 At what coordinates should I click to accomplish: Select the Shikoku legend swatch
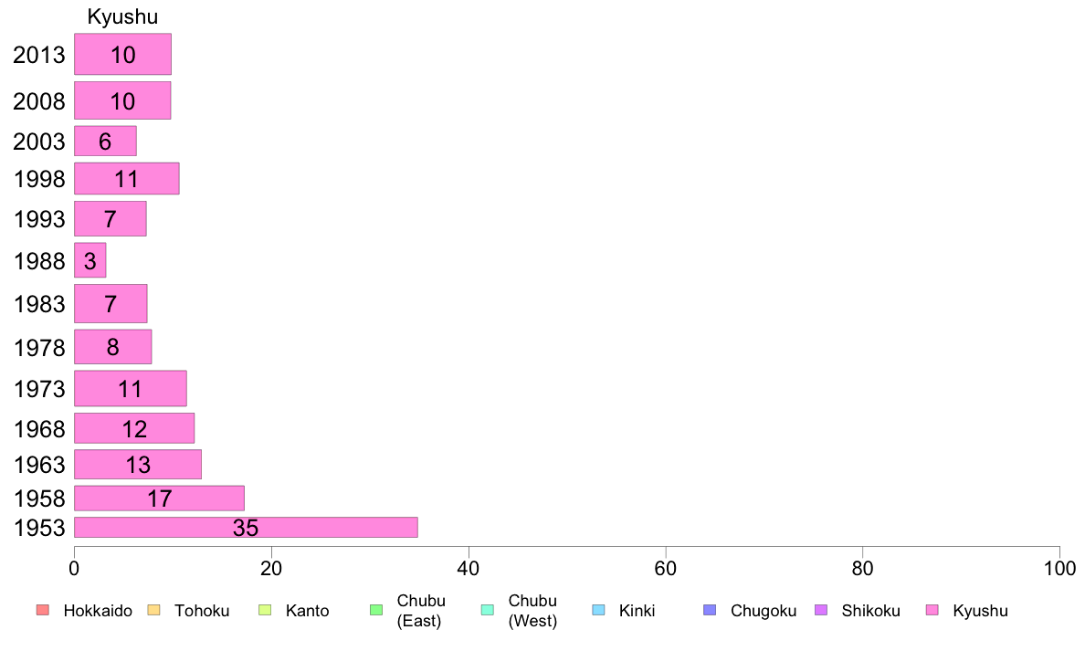tap(821, 610)
